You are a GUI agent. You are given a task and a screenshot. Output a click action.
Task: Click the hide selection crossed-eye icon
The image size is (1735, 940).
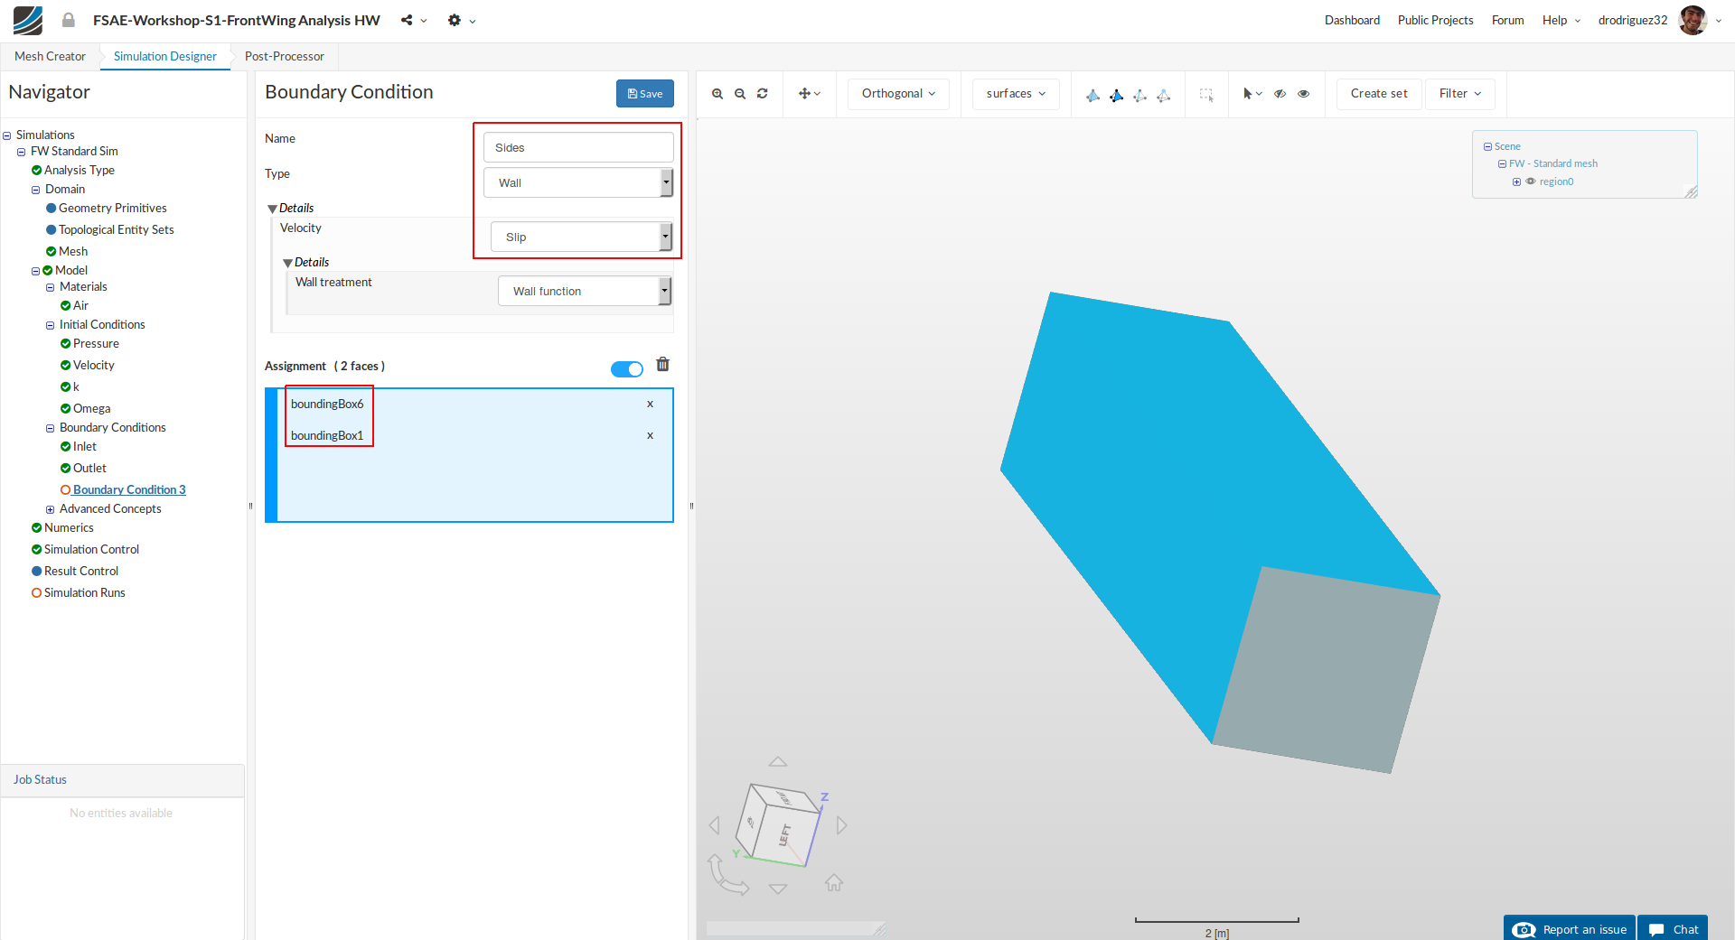pos(1280,94)
